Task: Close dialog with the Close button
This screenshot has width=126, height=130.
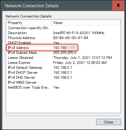Action: (109, 122)
